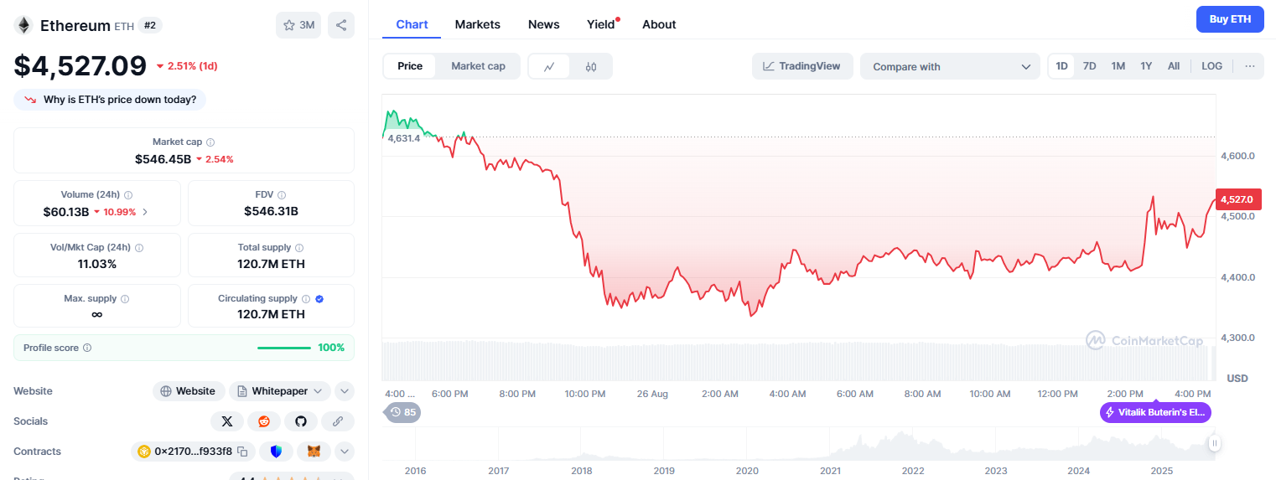Screen dimensions: 1276x480
Task: Open the TradingView chart button
Action: tap(802, 66)
